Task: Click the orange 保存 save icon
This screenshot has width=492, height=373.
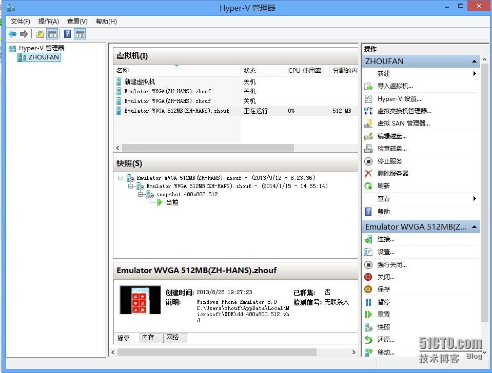Action: click(x=368, y=289)
